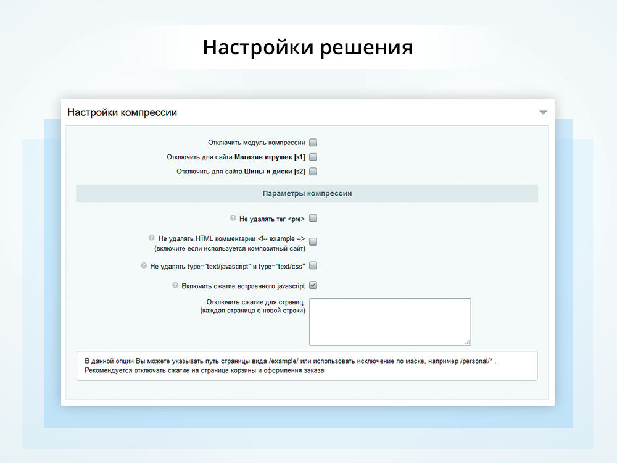This screenshot has width=617, height=463.
Task: Enable "Не удалять type="text/javascript" и type="text/css""
Action: (313, 265)
